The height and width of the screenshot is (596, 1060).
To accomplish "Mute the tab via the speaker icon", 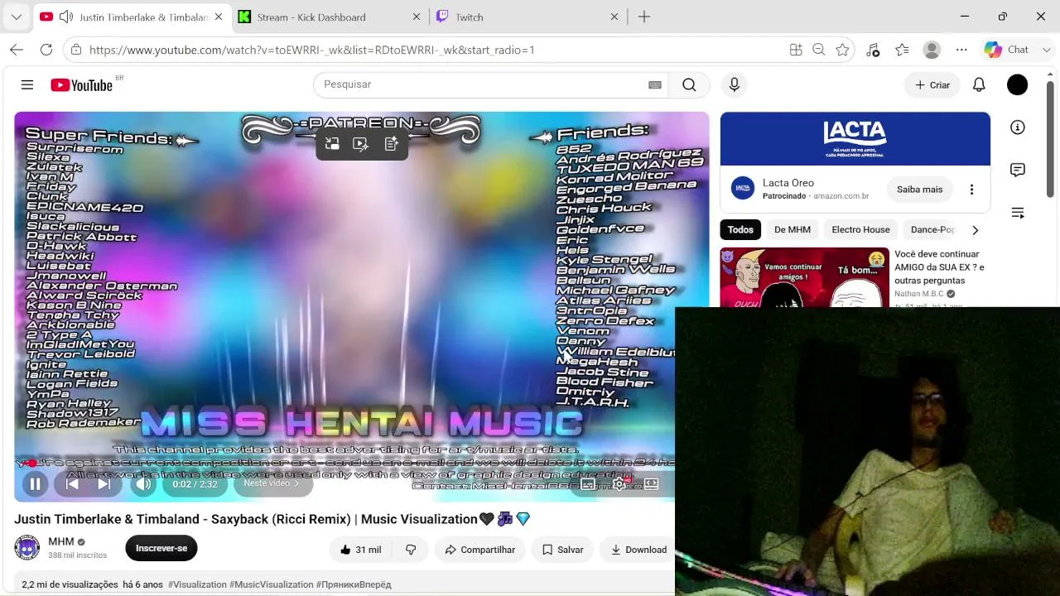I will click(66, 17).
